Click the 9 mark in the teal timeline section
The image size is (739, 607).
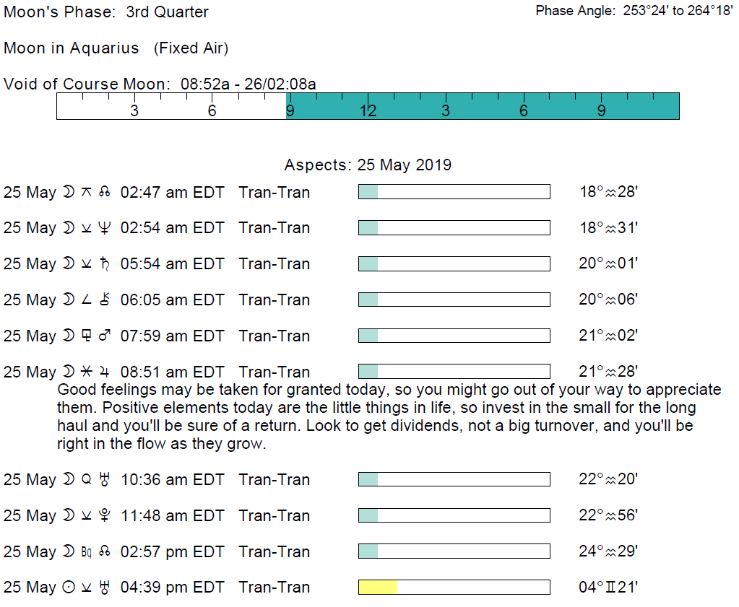[601, 111]
